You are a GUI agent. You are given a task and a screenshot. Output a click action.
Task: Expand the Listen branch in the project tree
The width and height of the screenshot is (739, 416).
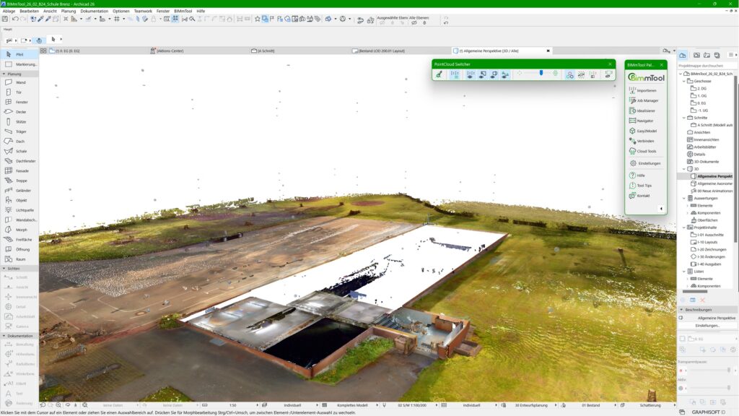click(683, 270)
